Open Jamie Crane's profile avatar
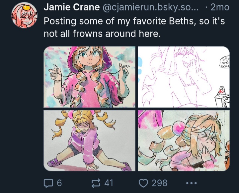The height and width of the screenshot is (193, 239). click(24, 15)
